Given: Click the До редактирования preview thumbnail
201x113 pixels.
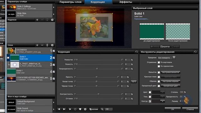Looking at the screenshot, I should point(152,31).
